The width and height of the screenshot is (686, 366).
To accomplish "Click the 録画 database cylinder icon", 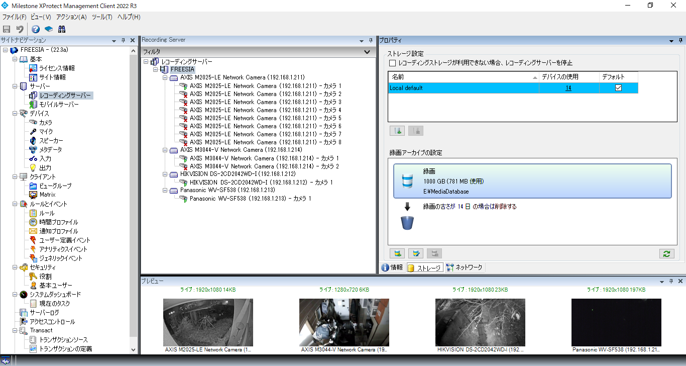I will (407, 180).
